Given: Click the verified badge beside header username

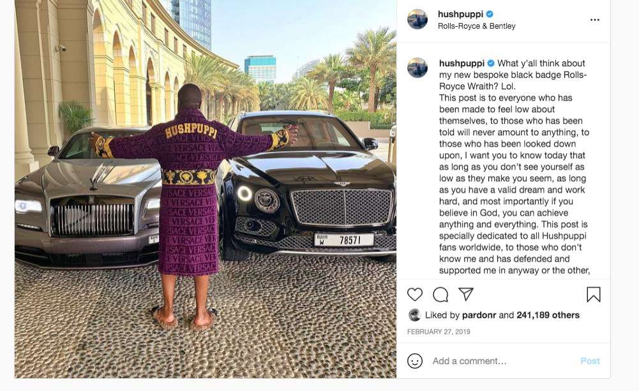Looking at the screenshot, I should pos(490,14).
